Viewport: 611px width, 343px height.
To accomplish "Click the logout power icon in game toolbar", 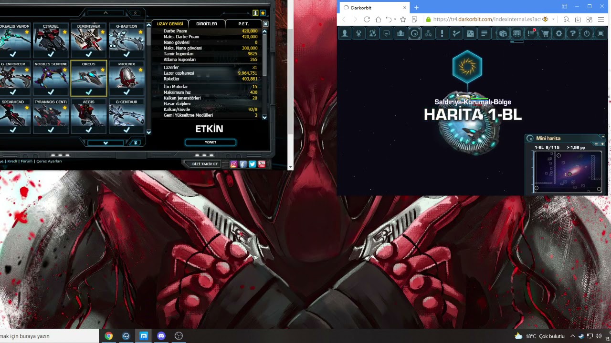I will click(x=587, y=33).
